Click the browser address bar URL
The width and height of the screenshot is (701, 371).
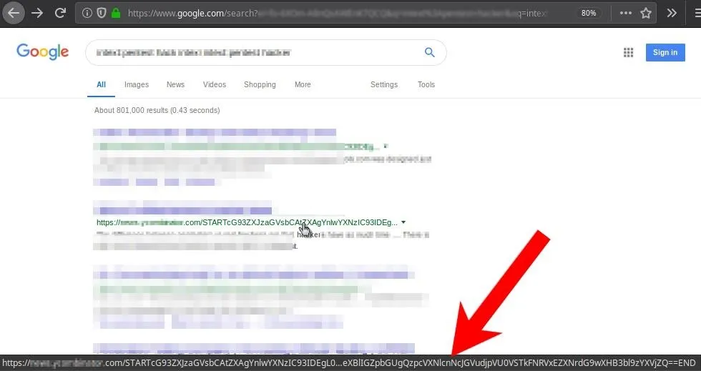click(x=337, y=14)
